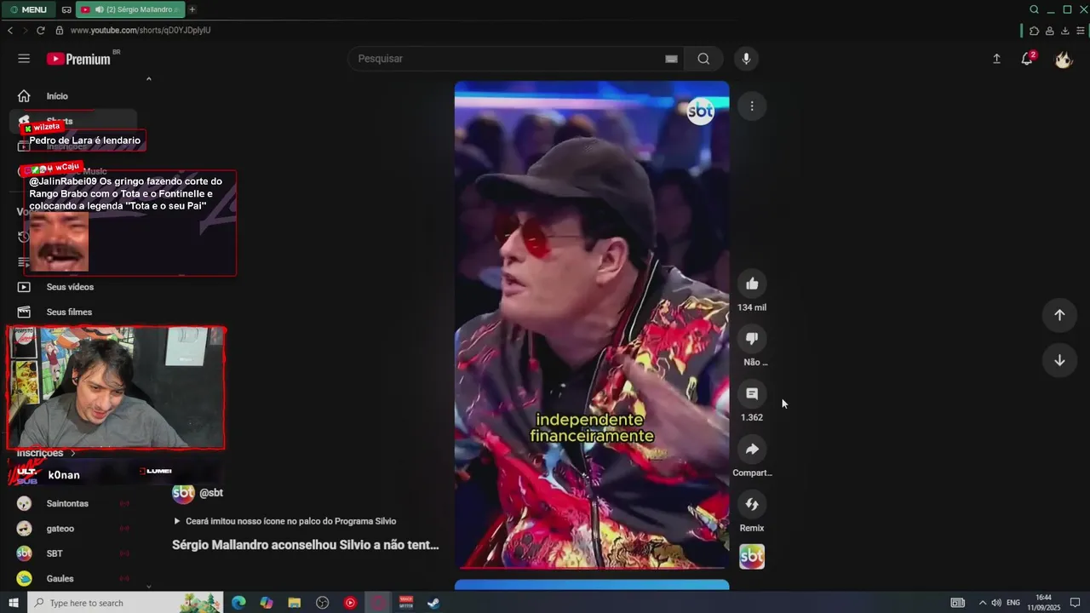This screenshot has width=1090, height=613.
Task: Go forward in the browser
Action: point(26,30)
